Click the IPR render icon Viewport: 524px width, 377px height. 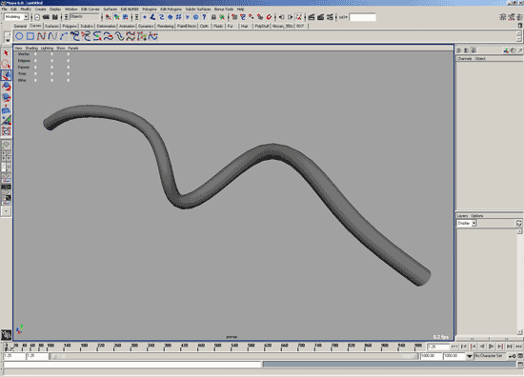point(321,17)
